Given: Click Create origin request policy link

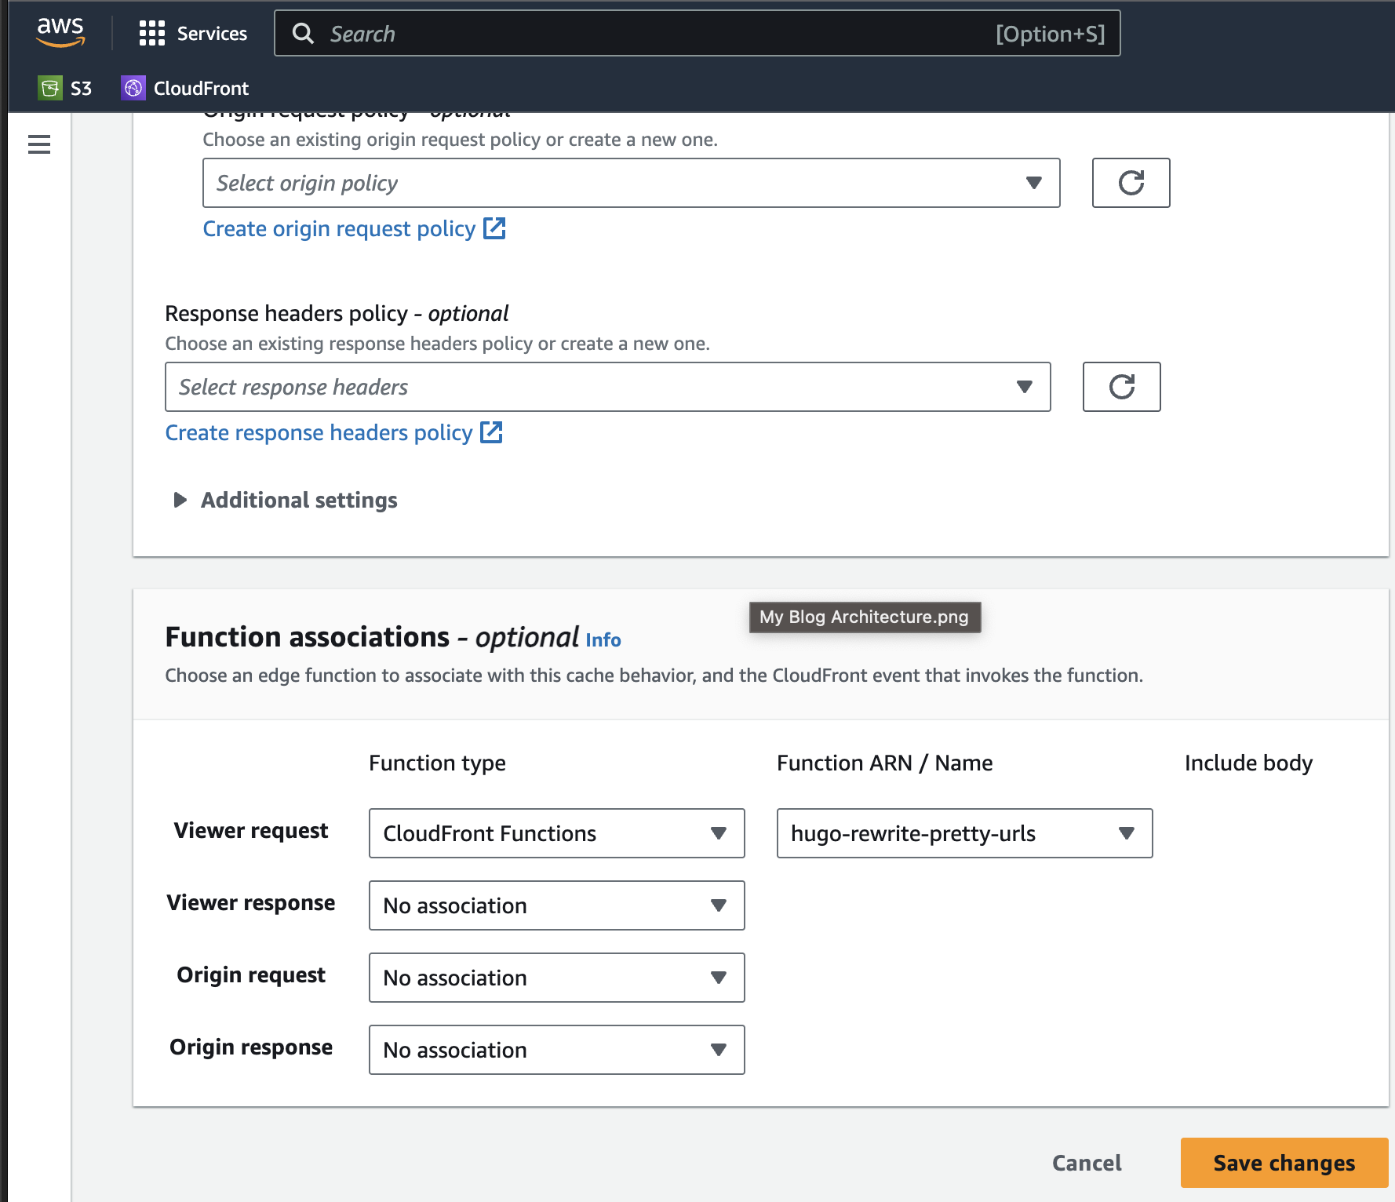Looking at the screenshot, I should click(x=339, y=228).
